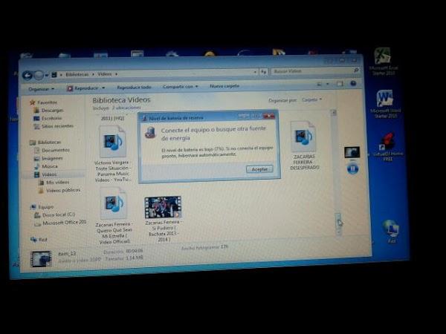Viewport: 446px width, 334px height.
Task: Open Microsoft Excel Starter desktop icon
Action: [x=381, y=56]
